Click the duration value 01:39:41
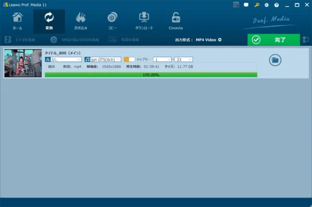This screenshot has height=207, width=312. pos(151,67)
